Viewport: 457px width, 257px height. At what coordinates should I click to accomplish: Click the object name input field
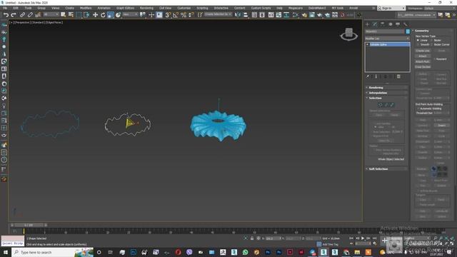coord(385,31)
